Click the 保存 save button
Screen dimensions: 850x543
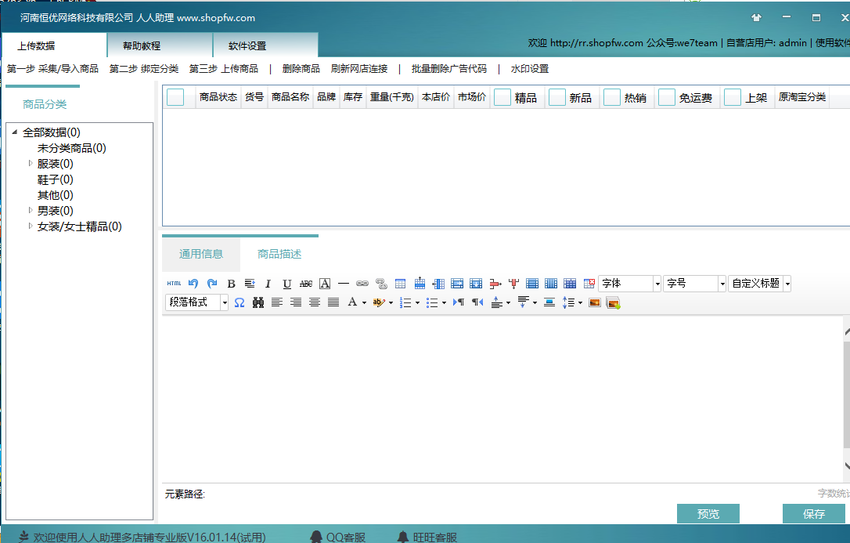pyautogui.click(x=814, y=514)
